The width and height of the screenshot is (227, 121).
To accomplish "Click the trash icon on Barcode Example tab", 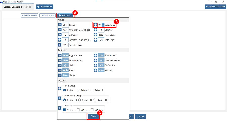I will pyautogui.click(x=30, y=7).
